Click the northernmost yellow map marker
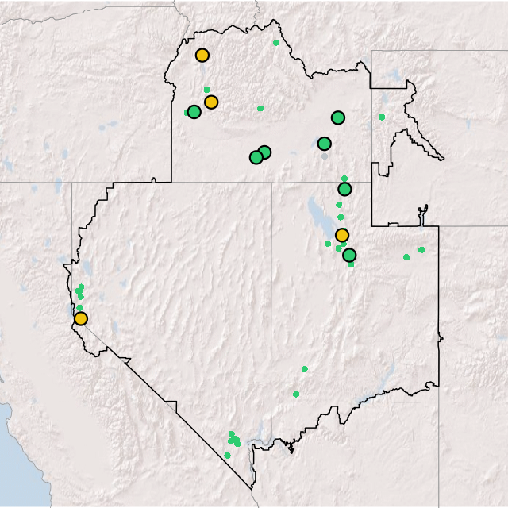Screen dimensions: 508x508 [202, 55]
